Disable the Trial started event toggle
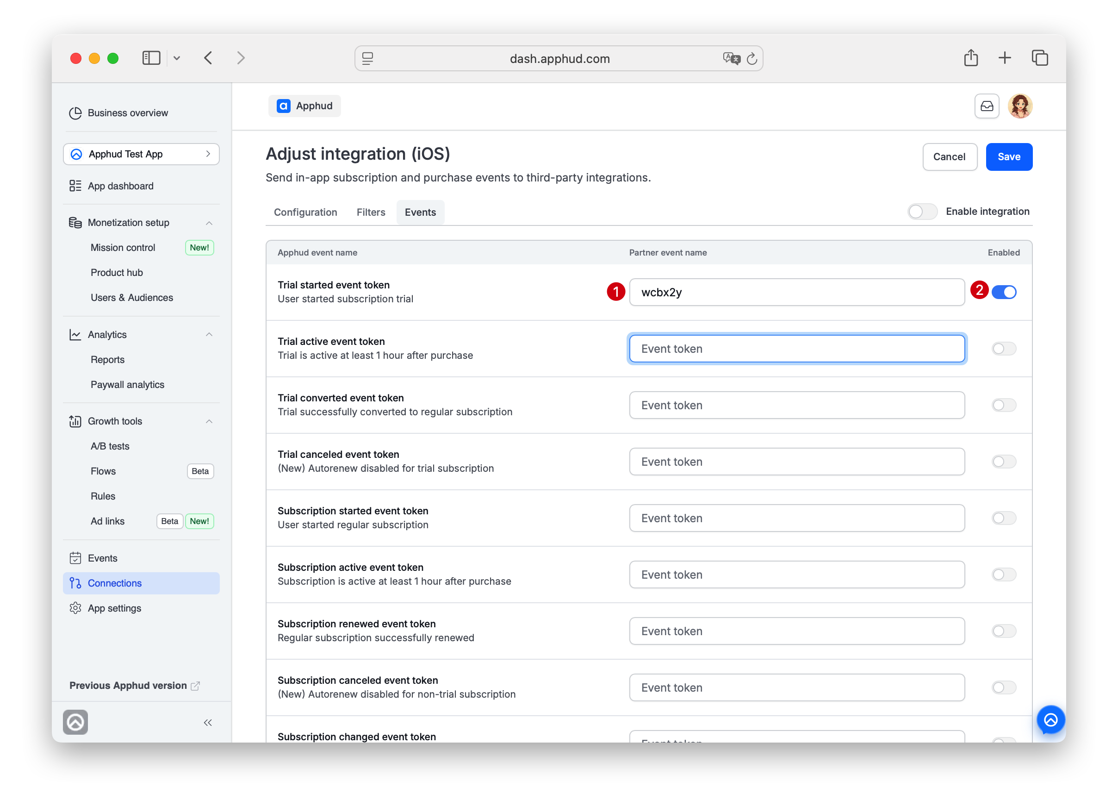Viewport: 1118px width, 812px height. [x=1004, y=293]
